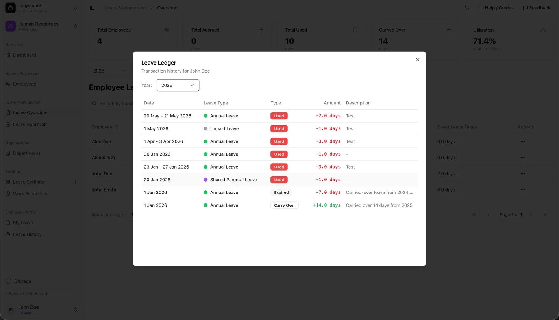Open Departments in sidebar
Image resolution: width=559 pixels, height=320 pixels.
[27, 153]
